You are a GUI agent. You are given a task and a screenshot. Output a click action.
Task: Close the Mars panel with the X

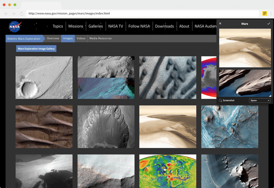tap(220, 24)
